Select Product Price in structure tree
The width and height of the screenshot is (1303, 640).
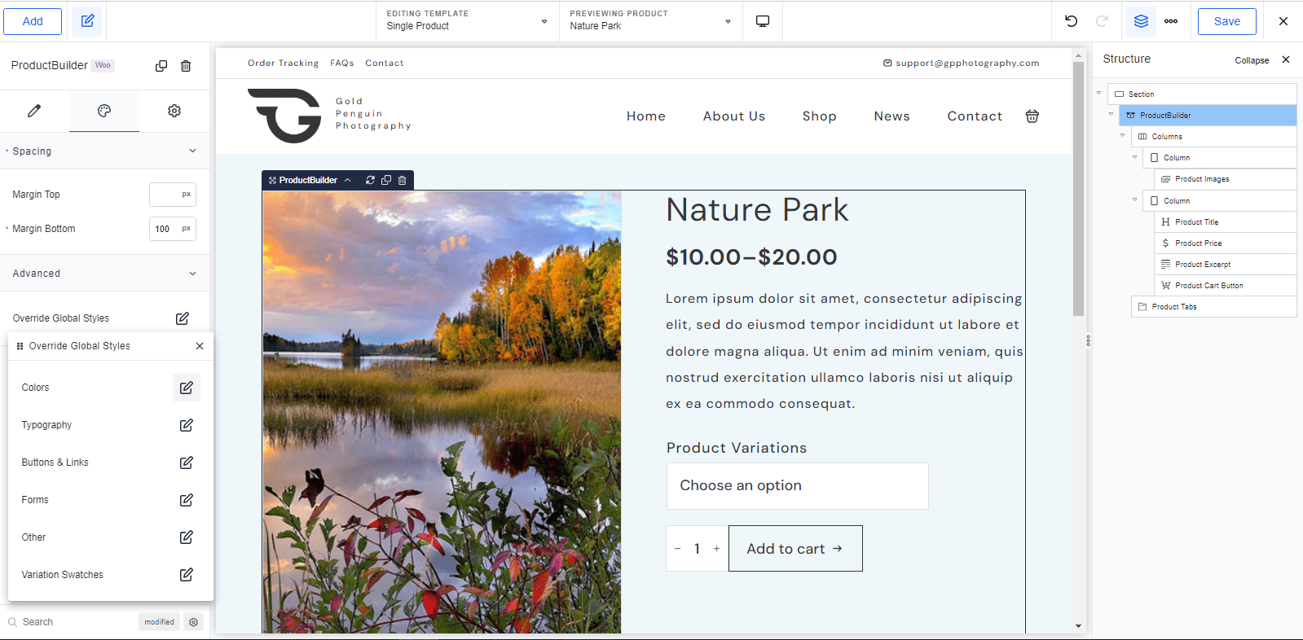[x=1198, y=243]
